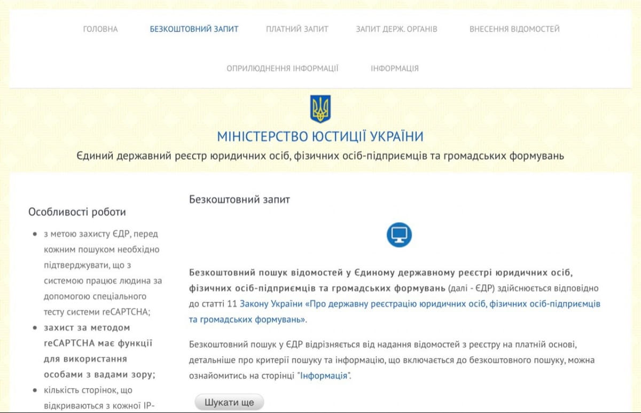Click the Шукати ще button
641x413 pixels.
[x=229, y=402]
